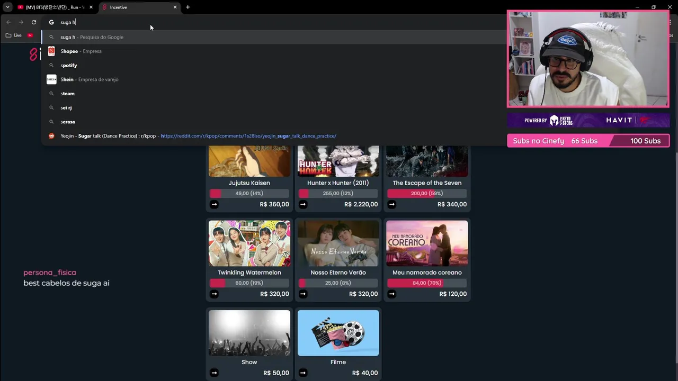Select the Shopee suggestion

(x=273, y=51)
